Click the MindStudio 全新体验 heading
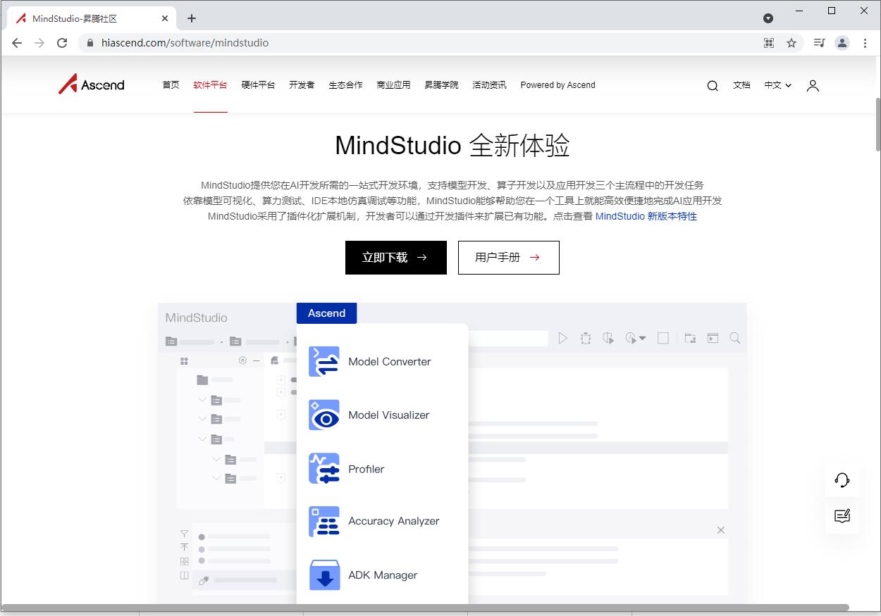The image size is (881, 616). [x=452, y=146]
